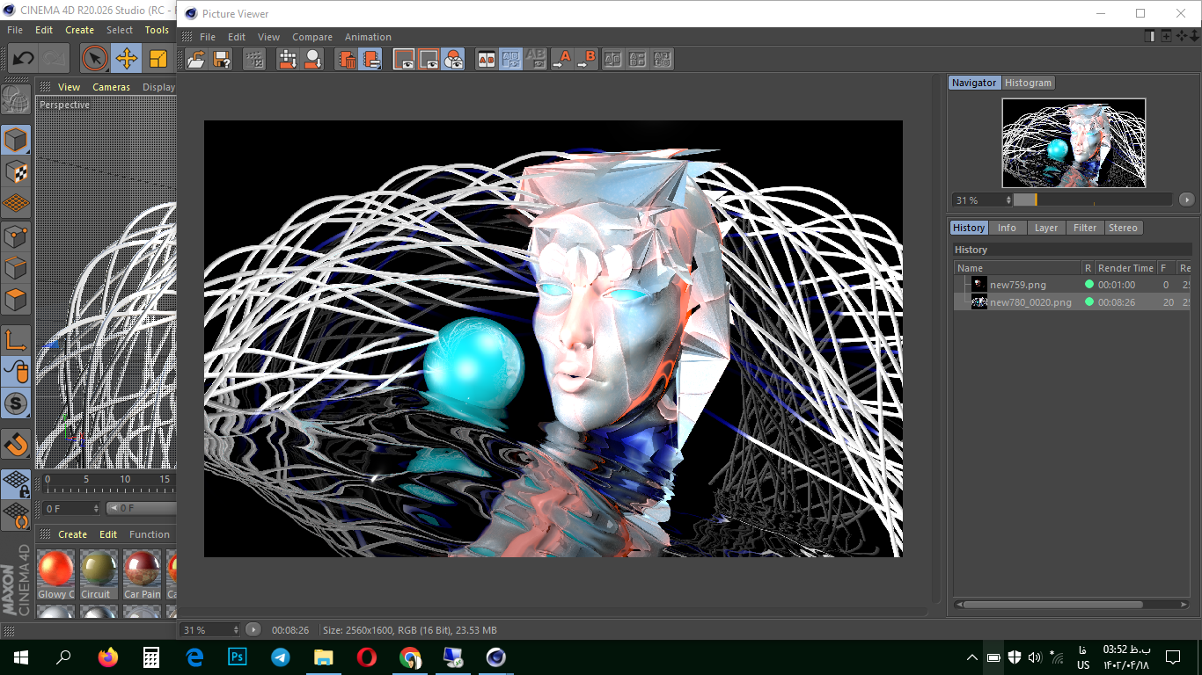The height and width of the screenshot is (675, 1202).
Task: Open a file in the Picture Viewer
Action: (x=196, y=59)
